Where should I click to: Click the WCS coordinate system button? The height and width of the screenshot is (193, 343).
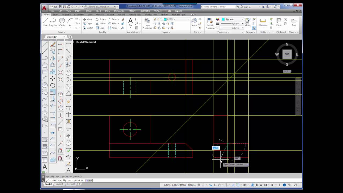coord(287,71)
